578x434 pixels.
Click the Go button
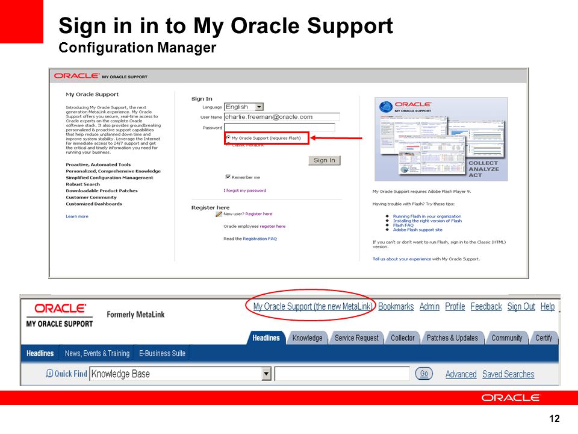pos(424,374)
